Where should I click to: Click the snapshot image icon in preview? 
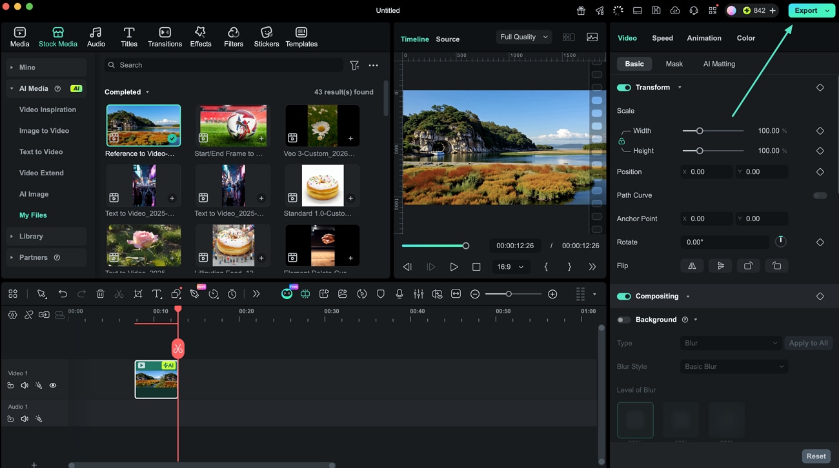(x=592, y=37)
